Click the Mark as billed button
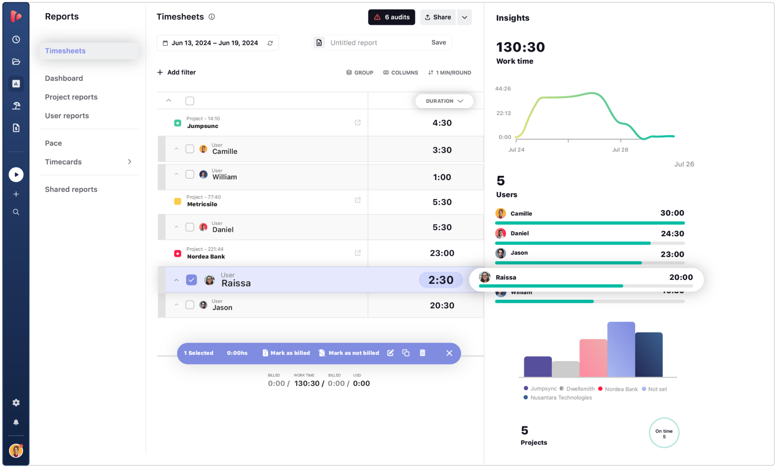The image size is (776, 467). tap(286, 353)
